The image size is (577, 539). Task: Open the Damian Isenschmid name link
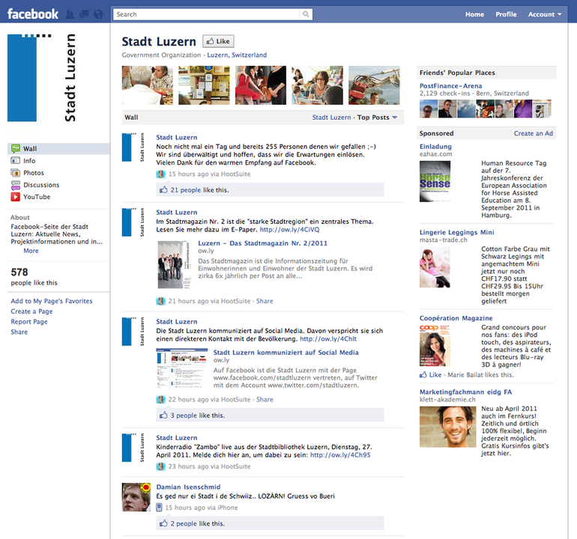coord(188,487)
